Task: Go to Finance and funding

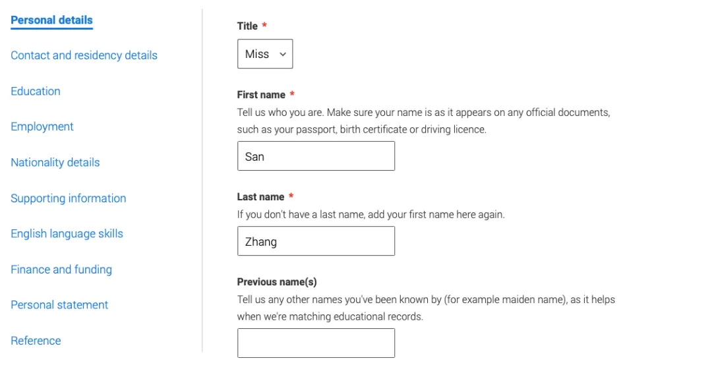Action: tap(61, 270)
